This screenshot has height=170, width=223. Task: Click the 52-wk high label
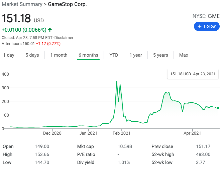click(163, 154)
